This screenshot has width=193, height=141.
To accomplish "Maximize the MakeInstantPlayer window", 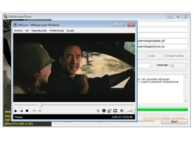I will (x=178, y=17).
